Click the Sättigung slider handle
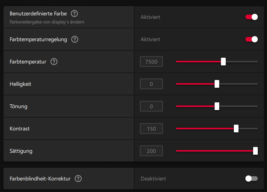The image size is (267, 192). [x=255, y=151]
